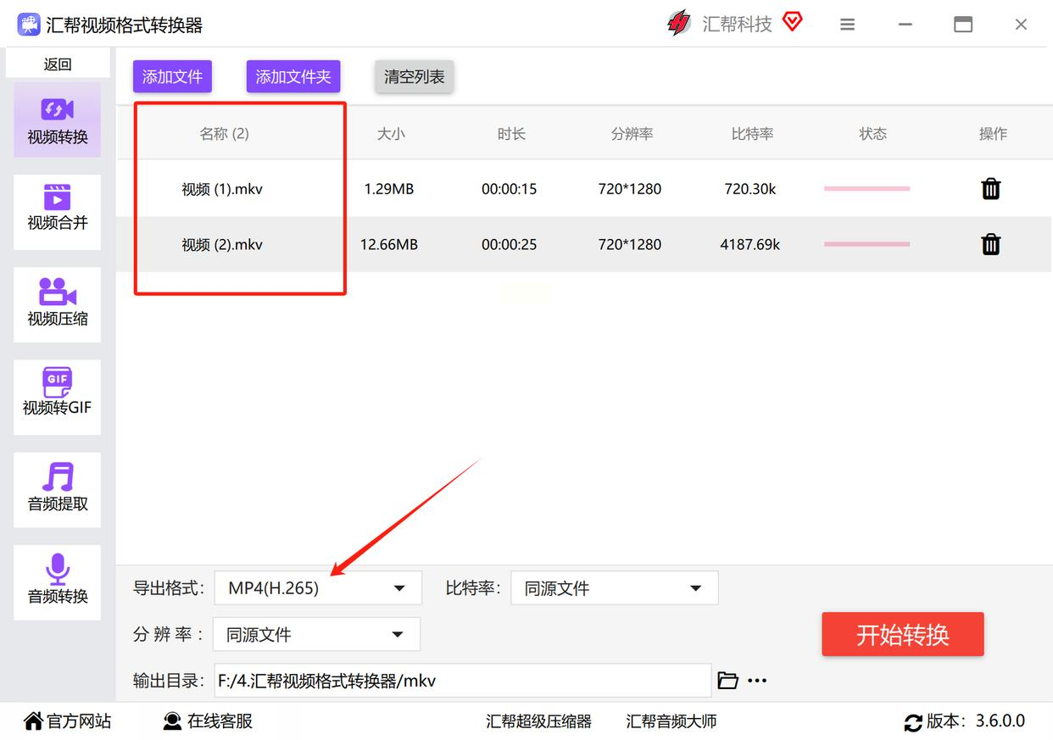Expand the 导出格式 MP4(H.265) dropdown
This screenshot has height=740, width=1053.
coord(318,588)
